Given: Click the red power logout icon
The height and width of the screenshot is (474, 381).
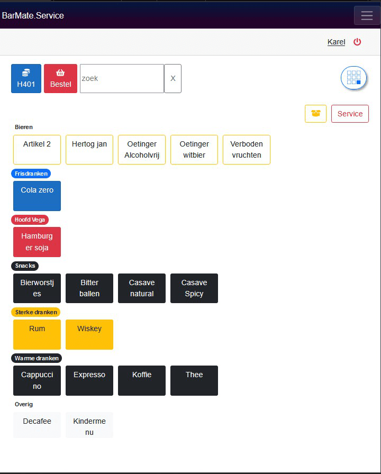Looking at the screenshot, I should click(357, 42).
